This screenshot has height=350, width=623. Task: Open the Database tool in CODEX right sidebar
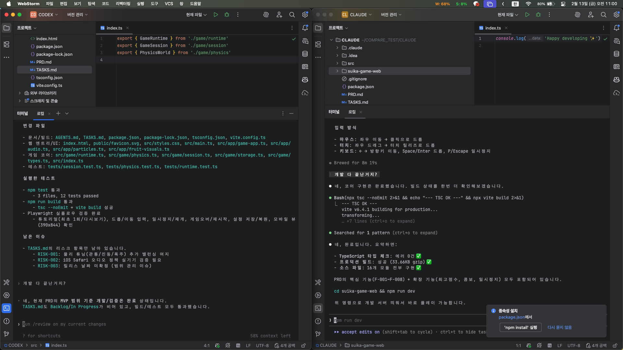click(x=305, y=54)
